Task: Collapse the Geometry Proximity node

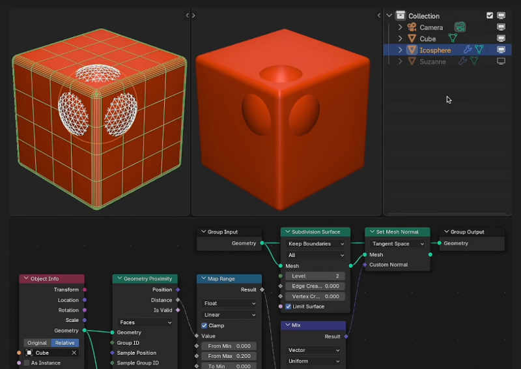Action: (119, 279)
